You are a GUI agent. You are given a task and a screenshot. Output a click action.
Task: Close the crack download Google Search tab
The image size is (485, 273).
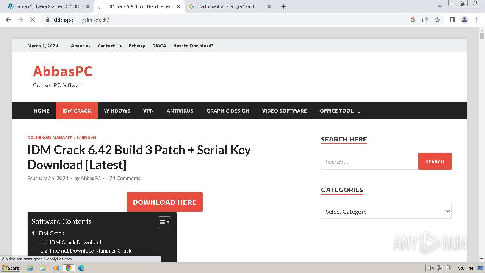tap(269, 6)
